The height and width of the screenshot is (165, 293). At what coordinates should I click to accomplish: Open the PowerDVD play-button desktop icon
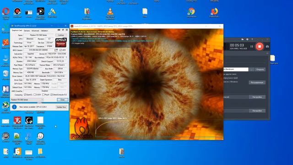pos(40,11)
